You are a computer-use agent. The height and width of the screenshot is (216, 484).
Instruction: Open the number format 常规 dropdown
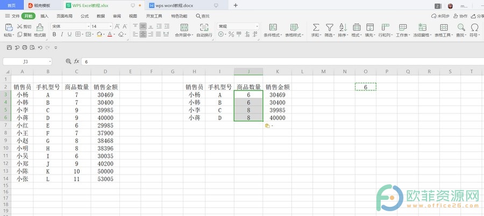click(x=257, y=26)
